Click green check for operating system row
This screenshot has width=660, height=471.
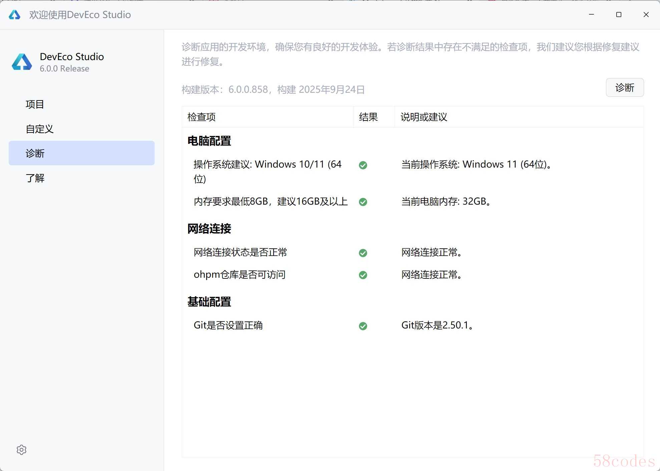click(363, 165)
